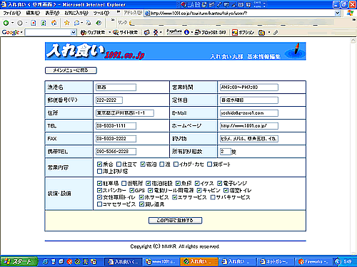Screen dimensions: 357x267
Task: Expand the links bar chevron
Action: (113, 20)
